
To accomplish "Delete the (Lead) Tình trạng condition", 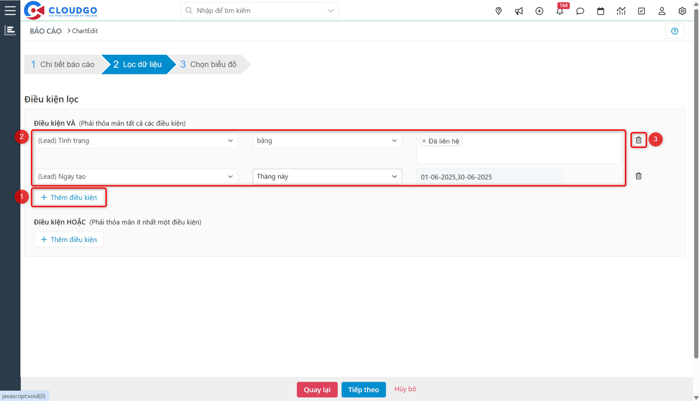I will point(638,140).
